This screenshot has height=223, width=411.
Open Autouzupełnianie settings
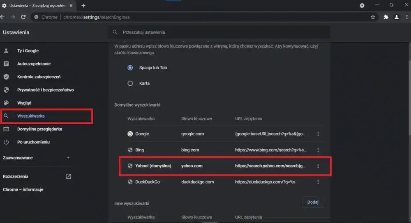34,64
